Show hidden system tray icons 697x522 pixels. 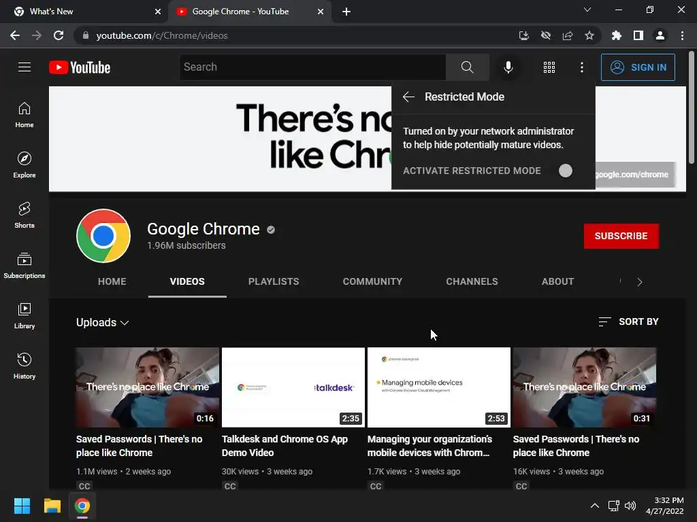[595, 506]
